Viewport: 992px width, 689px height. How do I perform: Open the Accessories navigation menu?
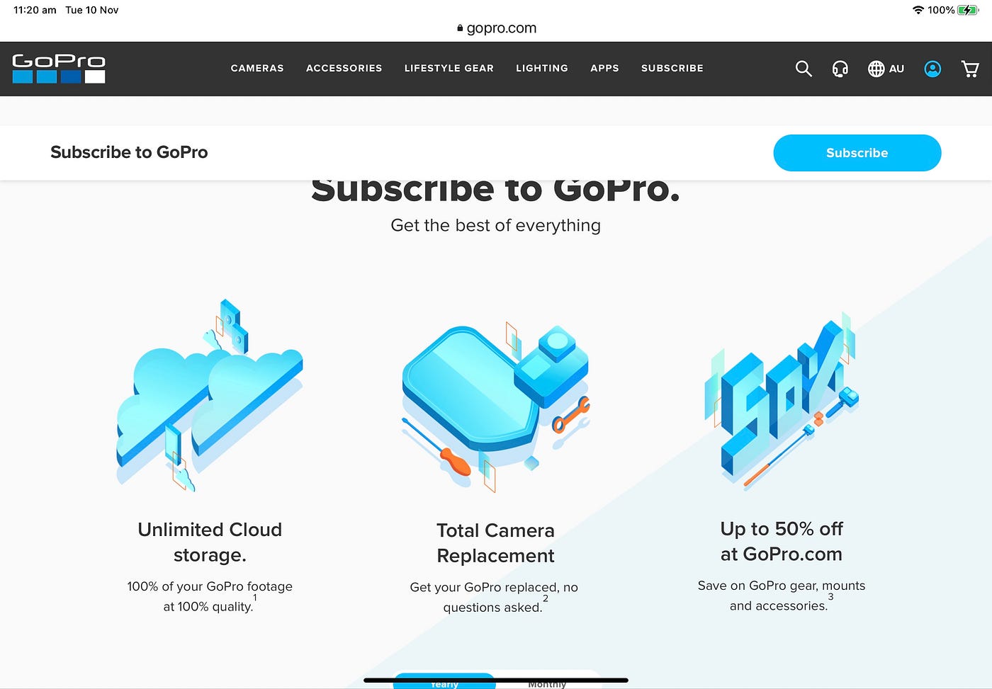coord(344,68)
